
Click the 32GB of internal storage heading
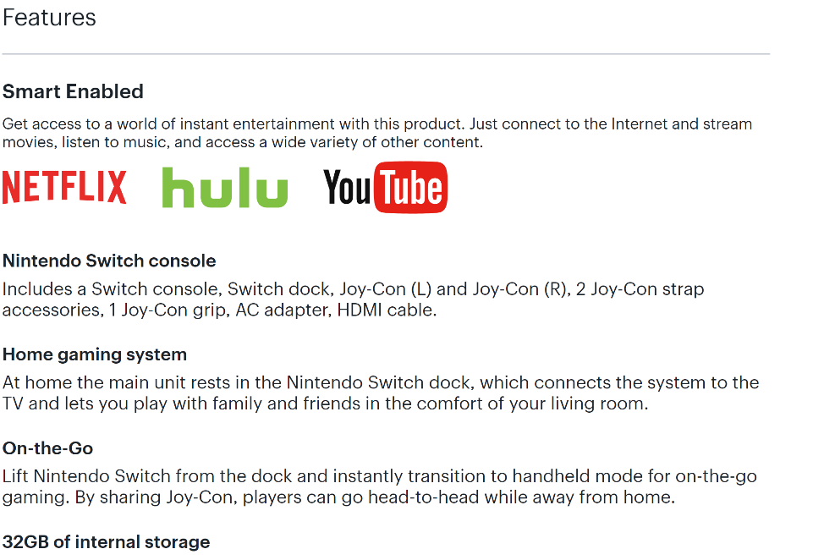coord(106,541)
